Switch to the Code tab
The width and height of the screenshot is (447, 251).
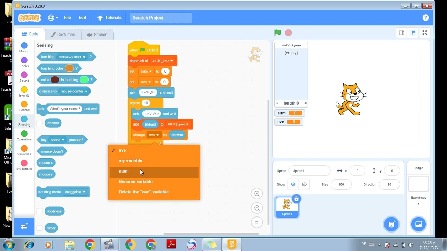tap(30, 34)
